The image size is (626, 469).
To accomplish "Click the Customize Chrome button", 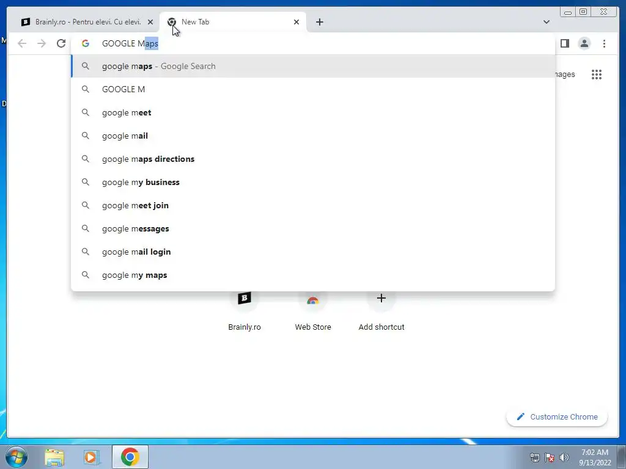I will tap(557, 416).
